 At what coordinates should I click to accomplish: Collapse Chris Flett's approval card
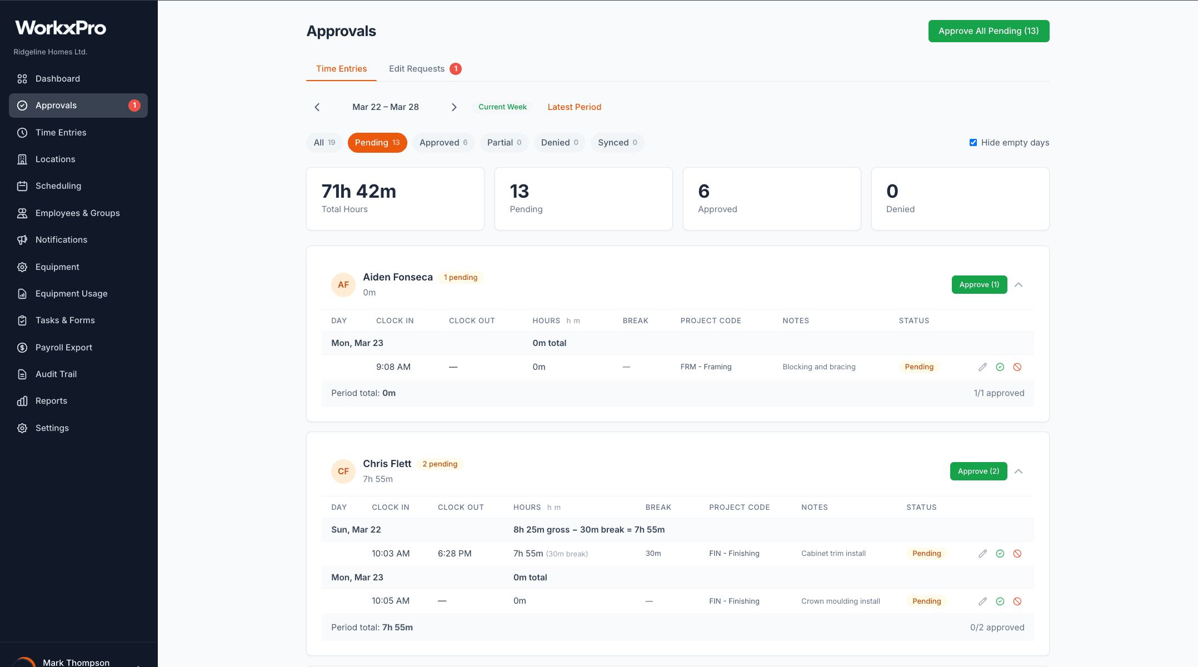click(1019, 471)
